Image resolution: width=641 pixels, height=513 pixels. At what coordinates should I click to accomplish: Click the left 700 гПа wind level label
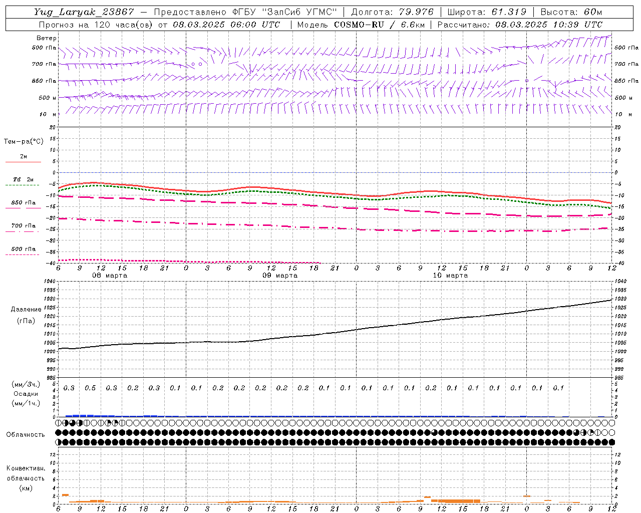click(x=44, y=64)
